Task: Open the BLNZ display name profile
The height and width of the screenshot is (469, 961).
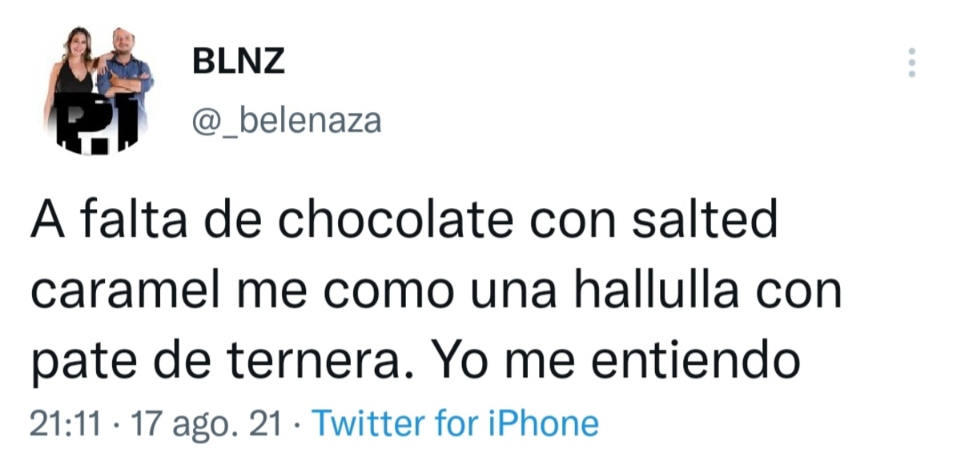Action: (239, 62)
